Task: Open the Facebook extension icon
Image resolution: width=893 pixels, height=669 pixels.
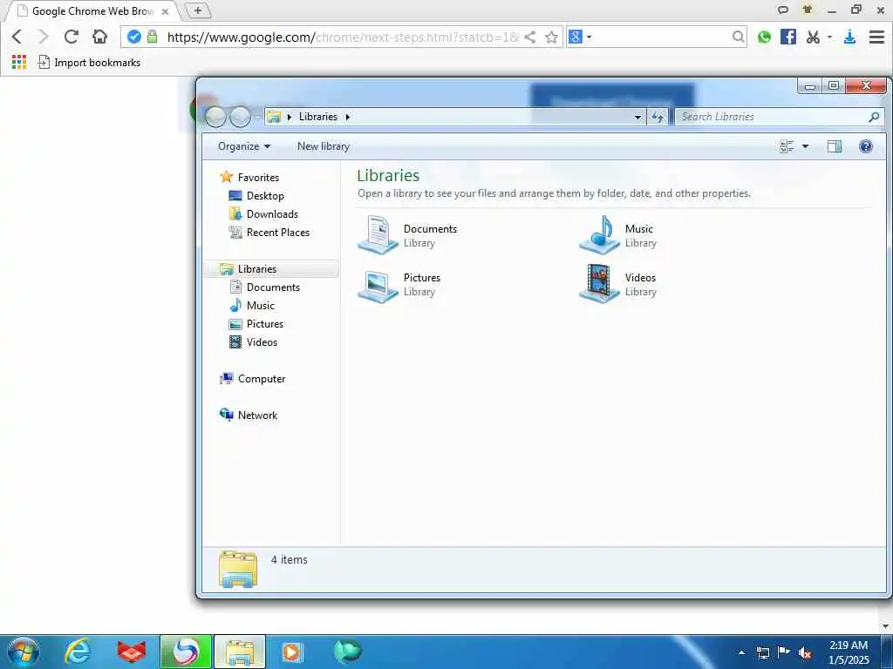Action: tap(788, 37)
